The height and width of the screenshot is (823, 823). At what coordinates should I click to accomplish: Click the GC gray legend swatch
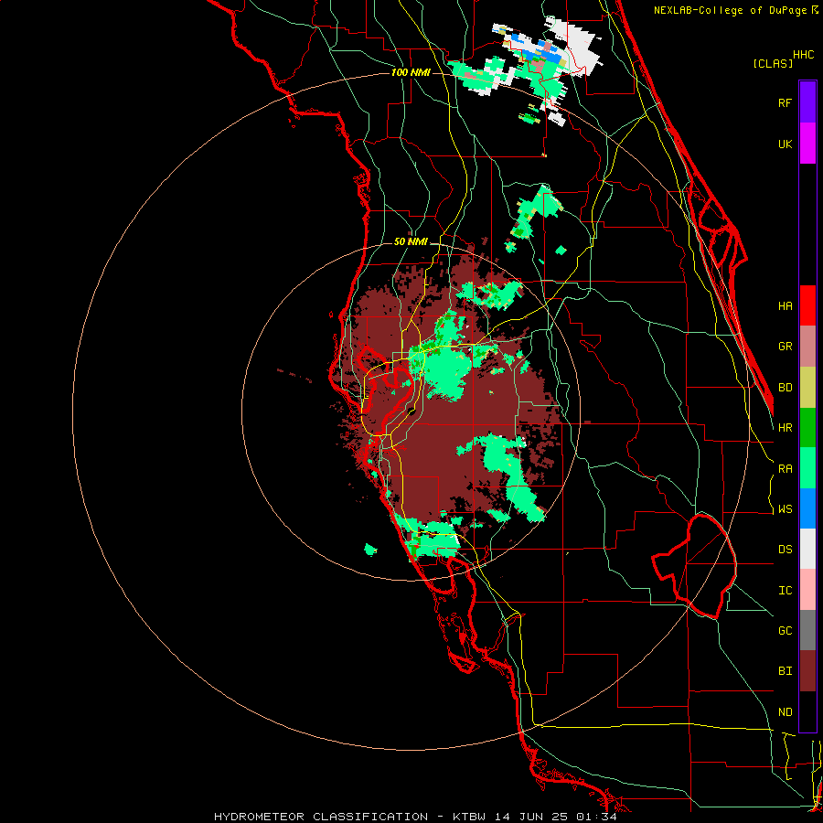807,630
